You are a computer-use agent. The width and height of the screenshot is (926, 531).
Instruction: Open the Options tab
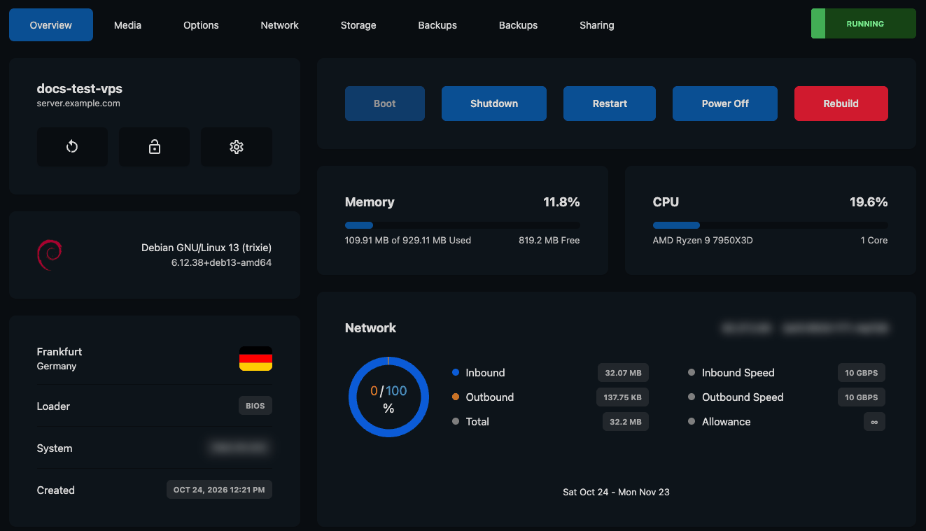pyautogui.click(x=201, y=25)
